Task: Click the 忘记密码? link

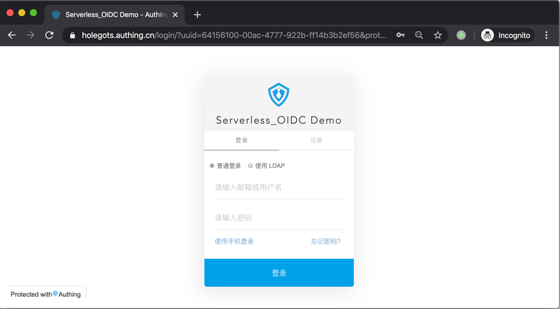Action: tap(325, 241)
